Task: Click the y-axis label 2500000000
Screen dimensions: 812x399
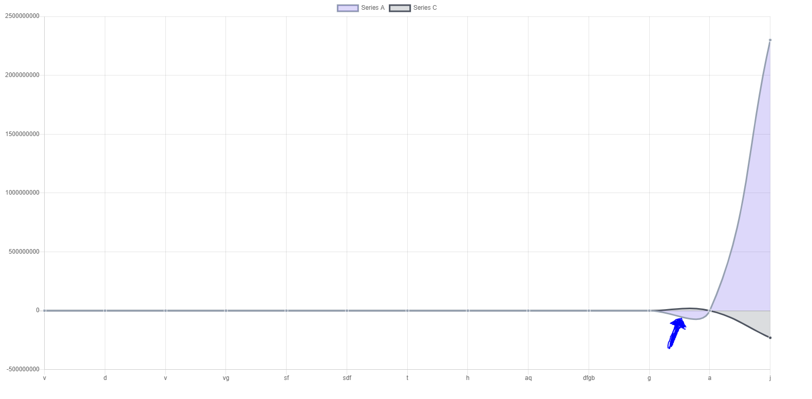Action: click(22, 16)
